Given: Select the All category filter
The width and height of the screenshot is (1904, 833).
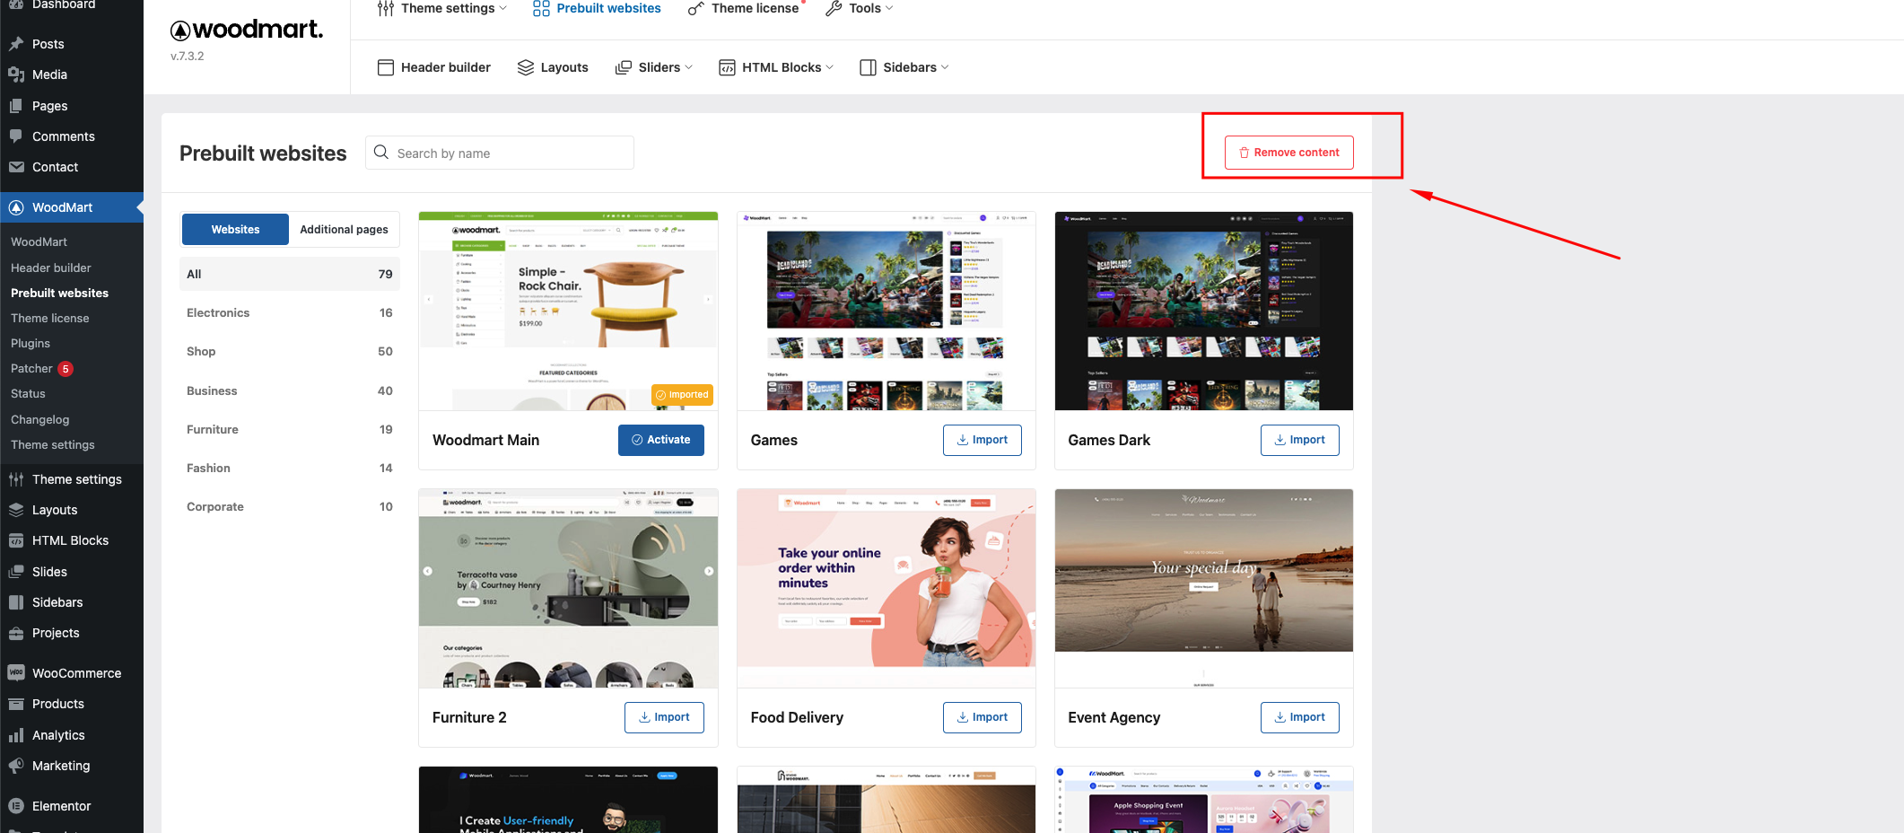Looking at the screenshot, I should point(289,274).
